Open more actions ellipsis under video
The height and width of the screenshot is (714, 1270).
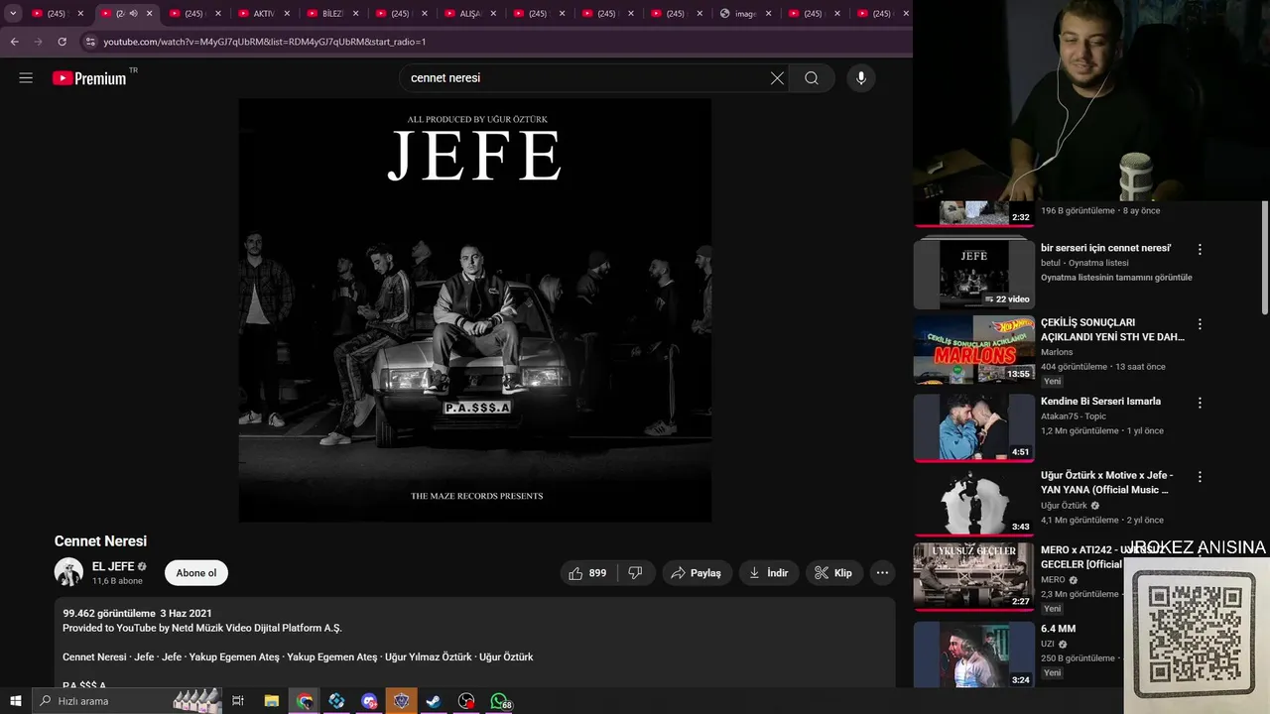click(x=882, y=573)
